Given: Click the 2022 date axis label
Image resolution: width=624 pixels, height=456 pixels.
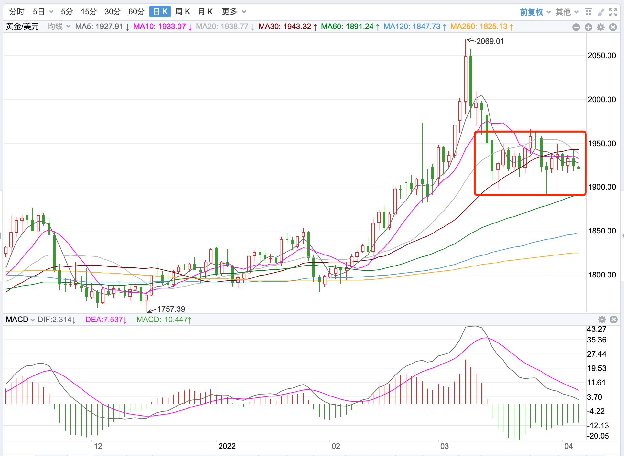Looking at the screenshot, I should [x=227, y=446].
